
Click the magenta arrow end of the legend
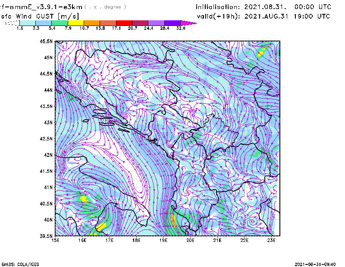point(188,23)
